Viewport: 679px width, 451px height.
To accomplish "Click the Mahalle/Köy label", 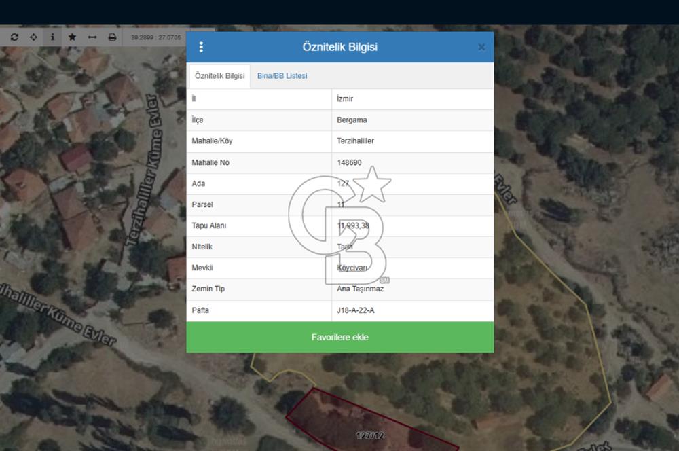I will pyautogui.click(x=212, y=141).
